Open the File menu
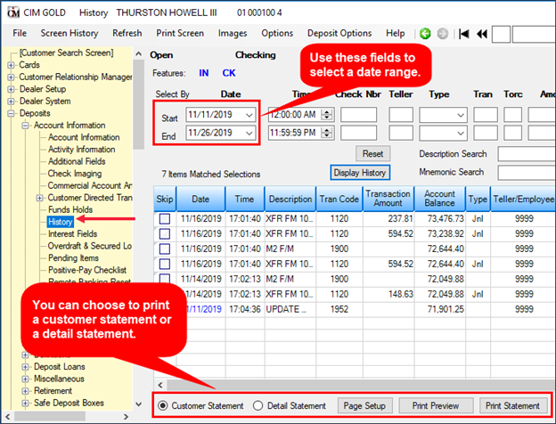 [20, 33]
